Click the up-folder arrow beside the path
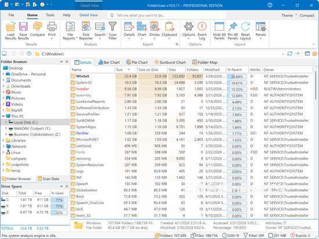319x239 pixels. [29, 54]
